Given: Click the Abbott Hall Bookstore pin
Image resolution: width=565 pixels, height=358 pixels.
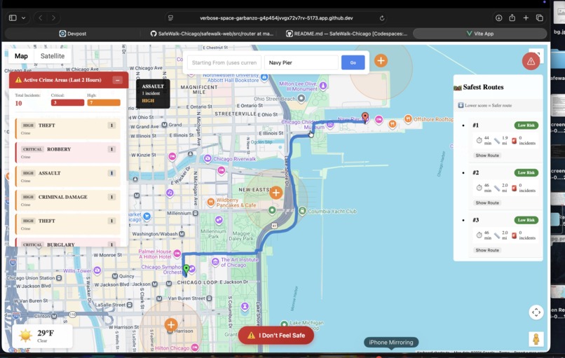Looking at the screenshot, I should 264,77.
